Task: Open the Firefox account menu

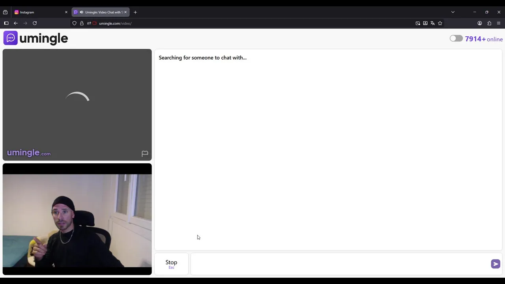Action: click(x=480, y=23)
